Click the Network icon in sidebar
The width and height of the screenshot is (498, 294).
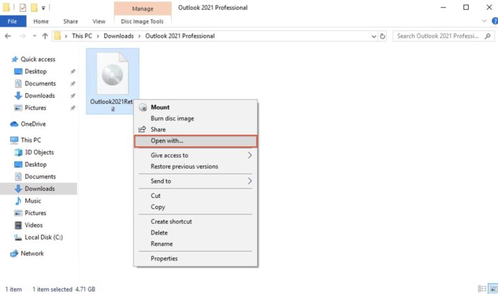[x=14, y=253]
